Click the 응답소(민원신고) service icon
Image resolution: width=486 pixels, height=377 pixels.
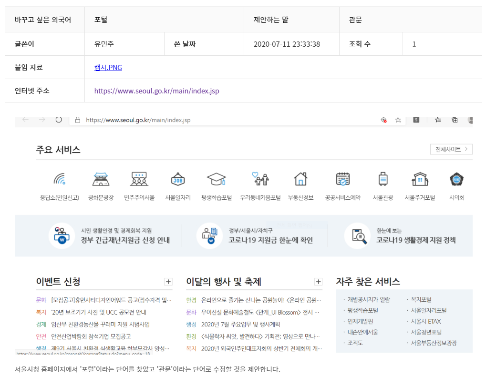click(x=59, y=180)
